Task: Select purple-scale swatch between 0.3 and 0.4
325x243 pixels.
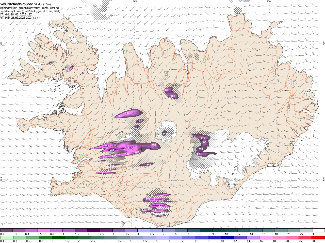Action: 19,231
